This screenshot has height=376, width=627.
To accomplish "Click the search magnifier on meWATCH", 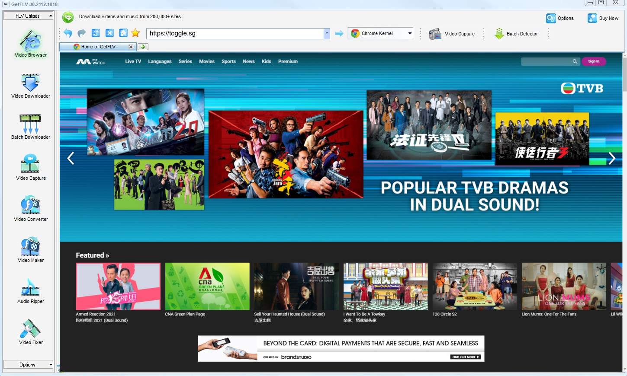I will click(575, 61).
